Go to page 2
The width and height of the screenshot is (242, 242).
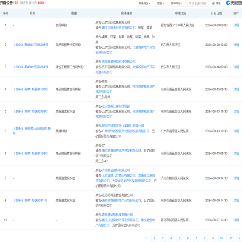pos(155,238)
